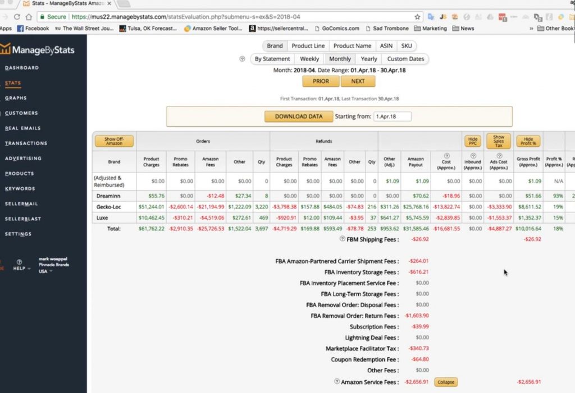Screen dimensions: 575x393
Task: Click the question mark icon above HELP
Action: point(19,262)
